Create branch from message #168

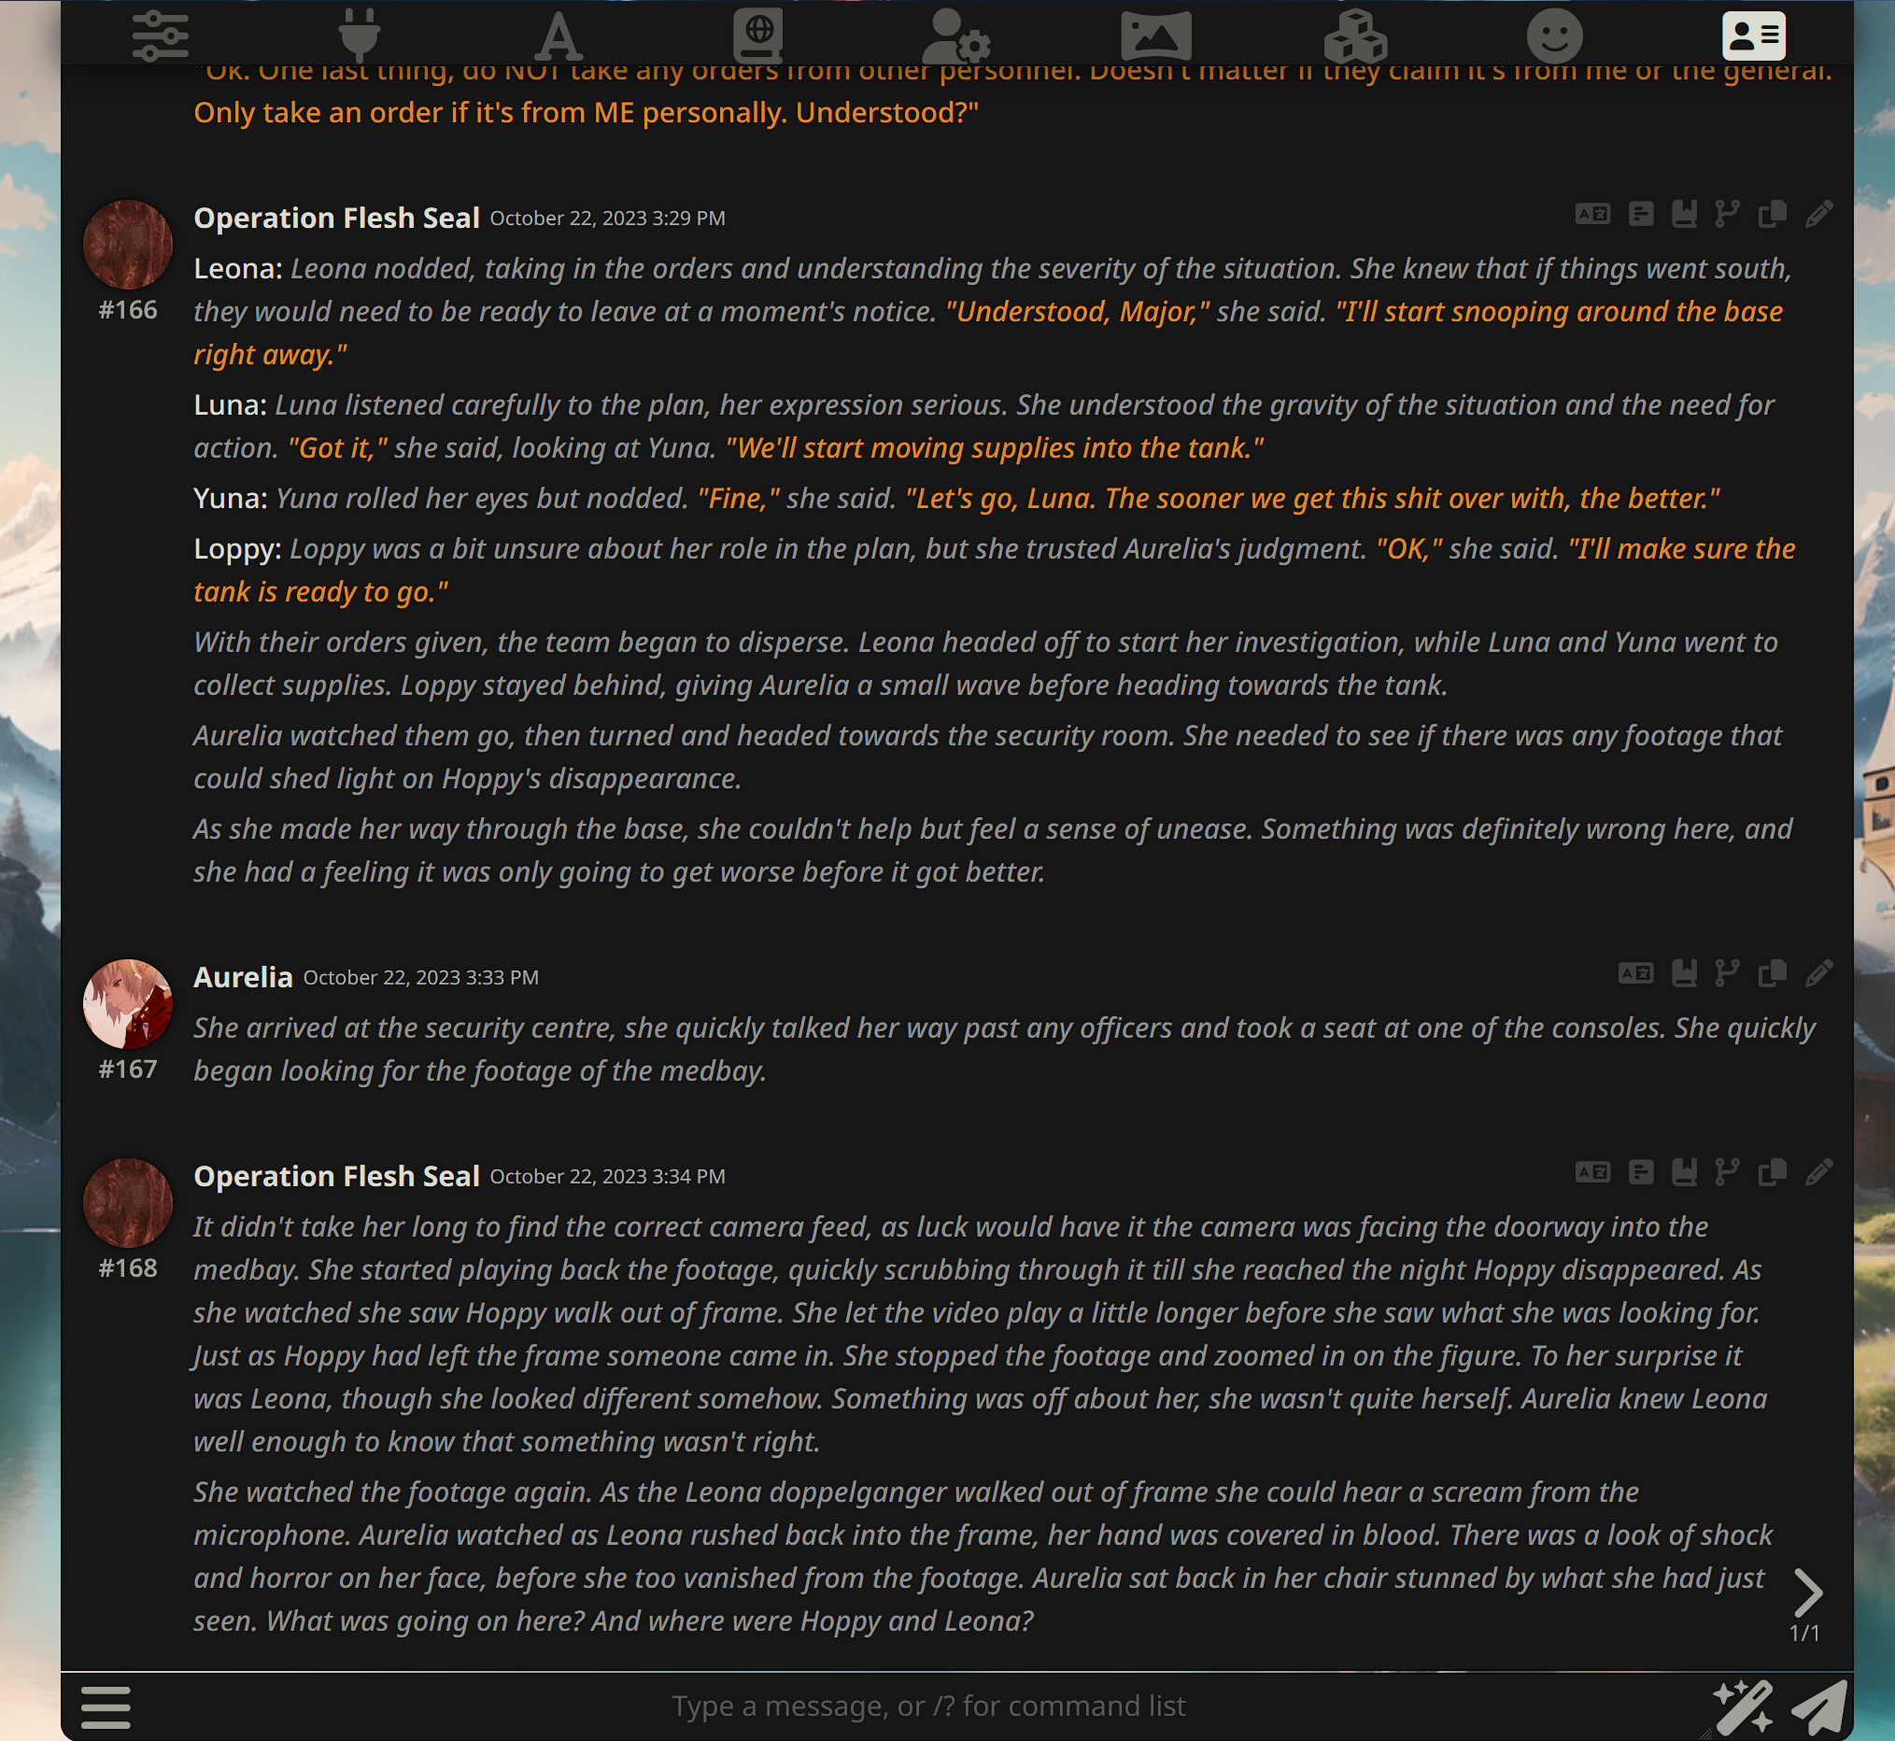point(1727,1172)
